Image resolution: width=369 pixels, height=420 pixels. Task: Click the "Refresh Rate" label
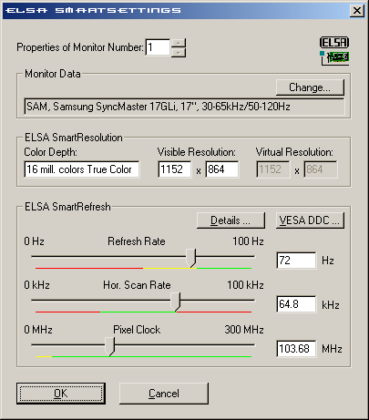tap(137, 241)
